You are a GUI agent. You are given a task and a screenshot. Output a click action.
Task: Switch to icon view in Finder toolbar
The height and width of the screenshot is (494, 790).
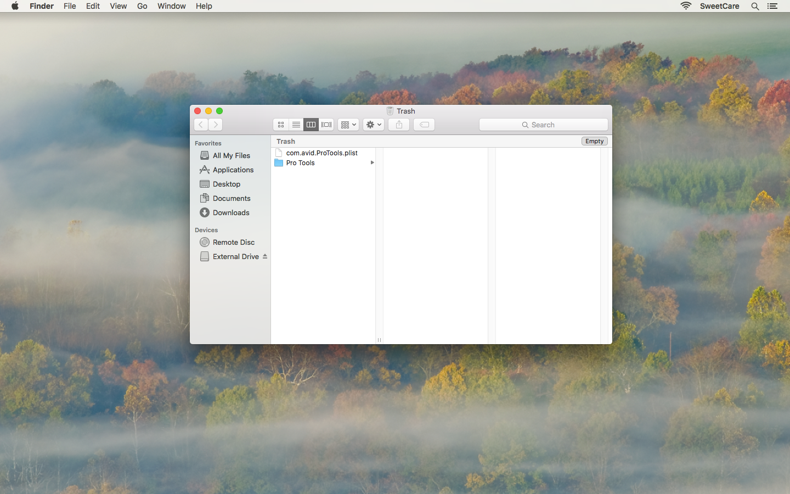point(281,125)
